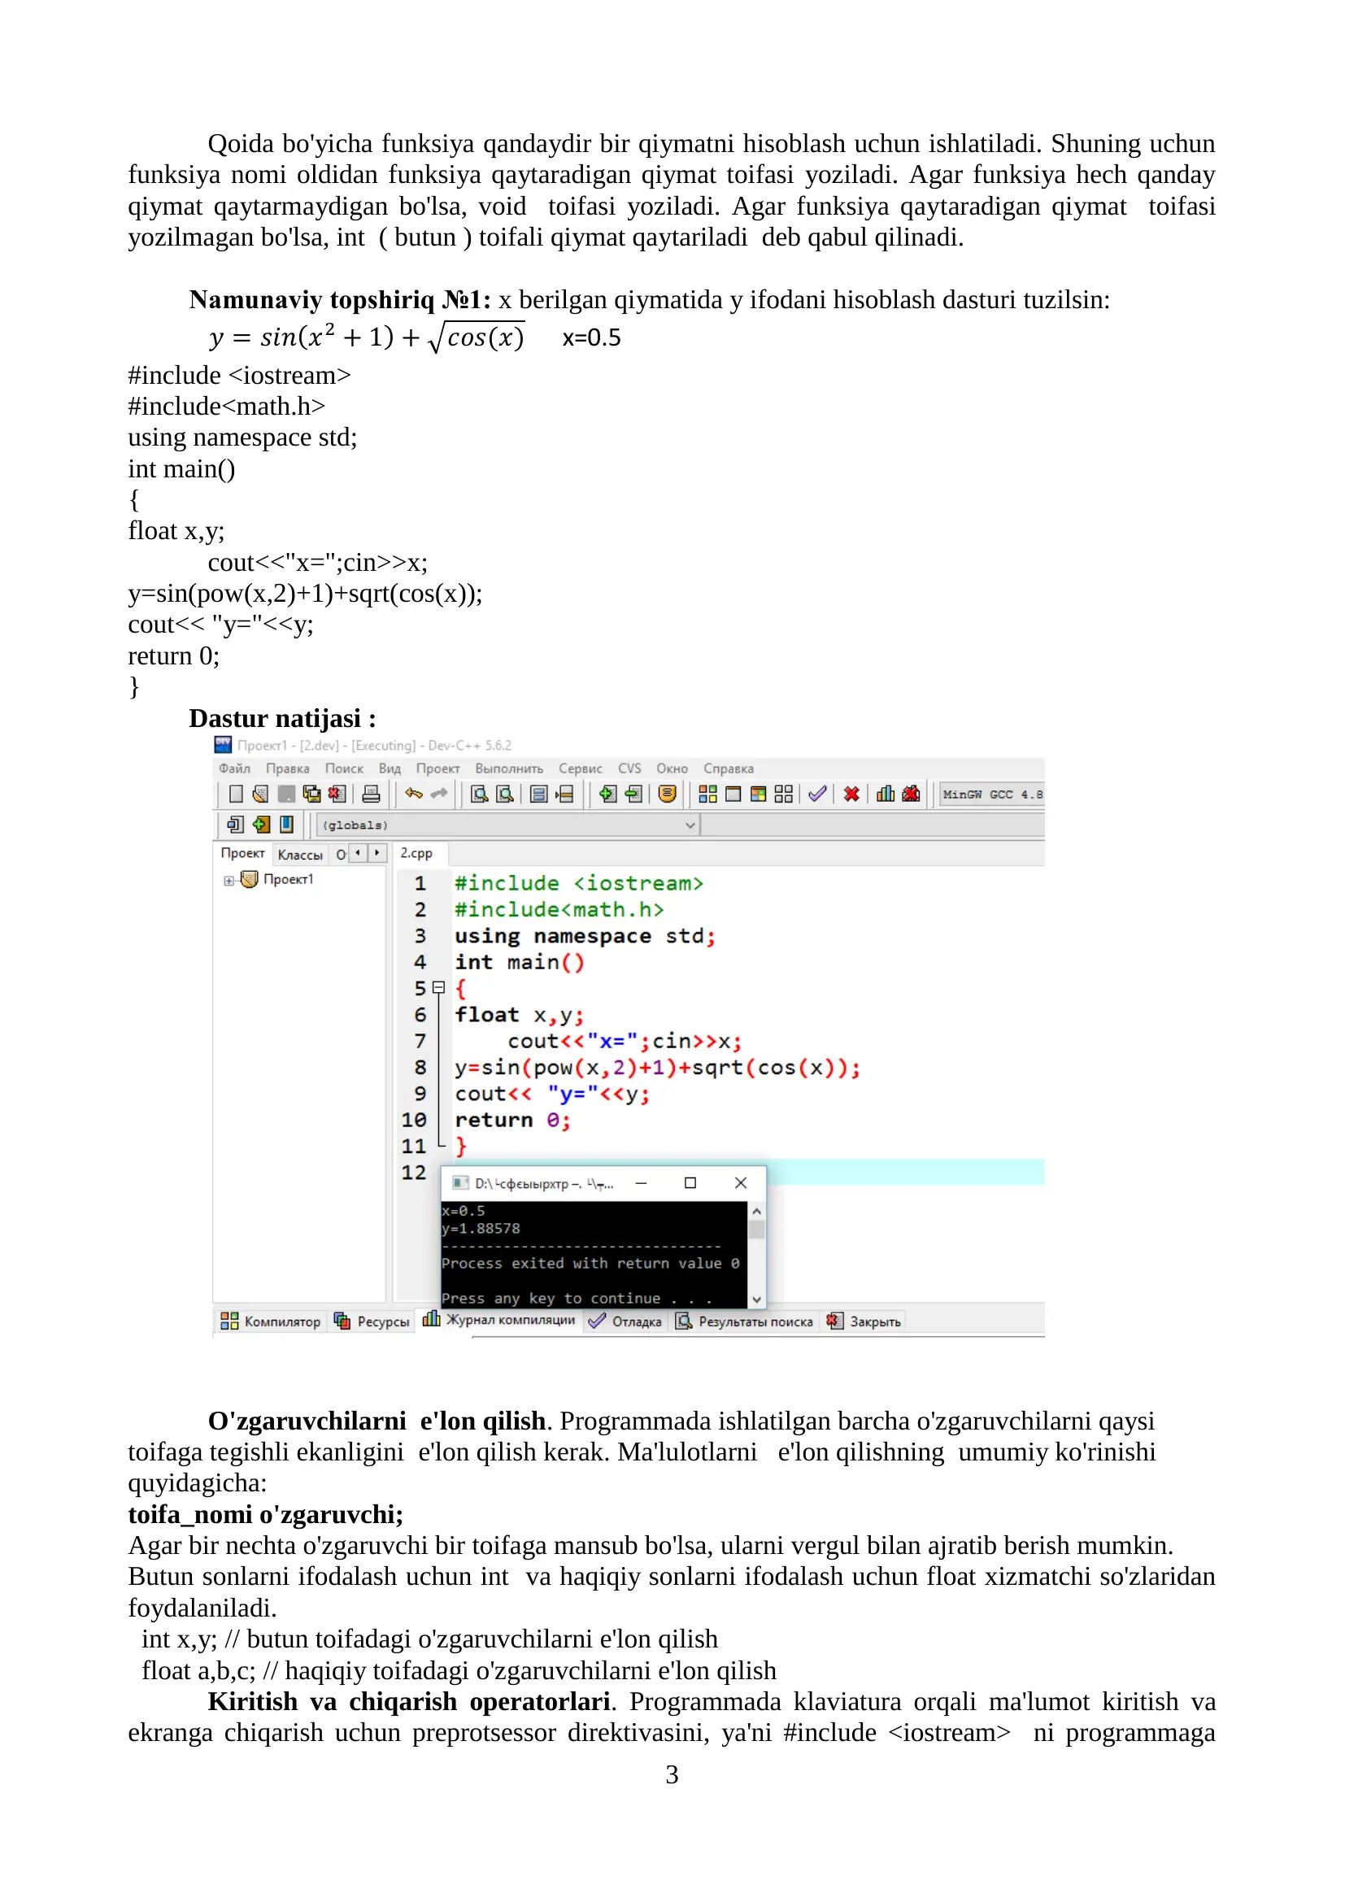This screenshot has width=1345, height=1902.
Task: Open the Файл menu
Action: click(x=234, y=768)
